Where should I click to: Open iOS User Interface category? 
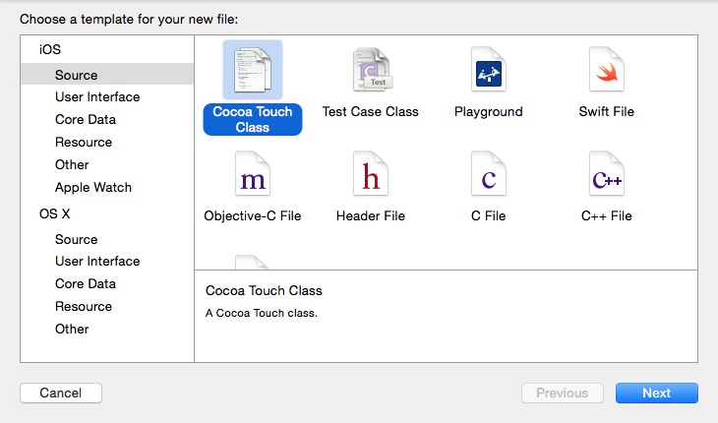point(97,96)
